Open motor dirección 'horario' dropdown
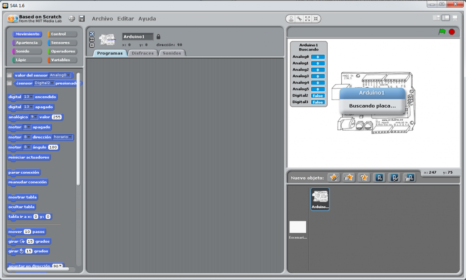 pos(63,137)
